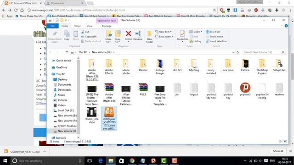This screenshot has height=165, width=294.
Task: Open the UCBrowser download item menu arrow
Action: pos(45,152)
